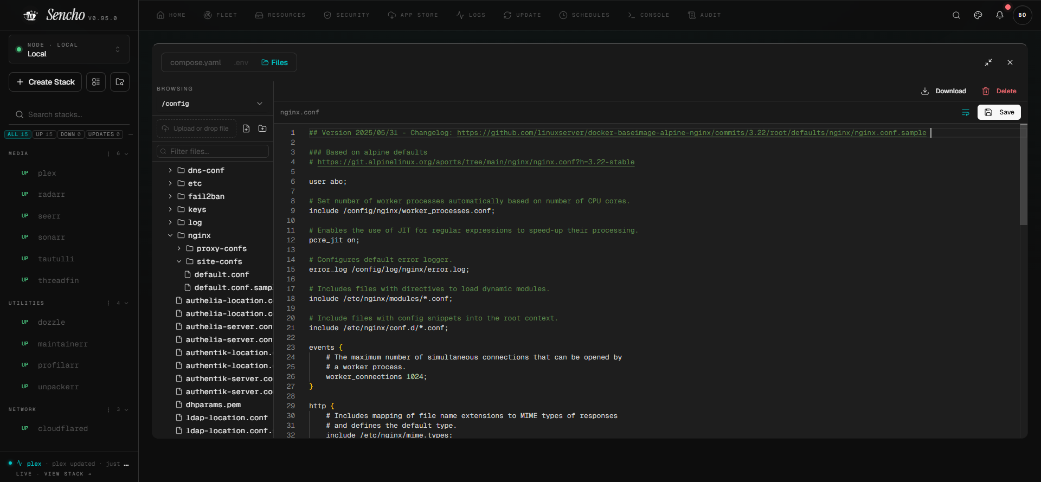Open the FLEET page
This screenshot has height=482, width=1041.
coord(220,15)
